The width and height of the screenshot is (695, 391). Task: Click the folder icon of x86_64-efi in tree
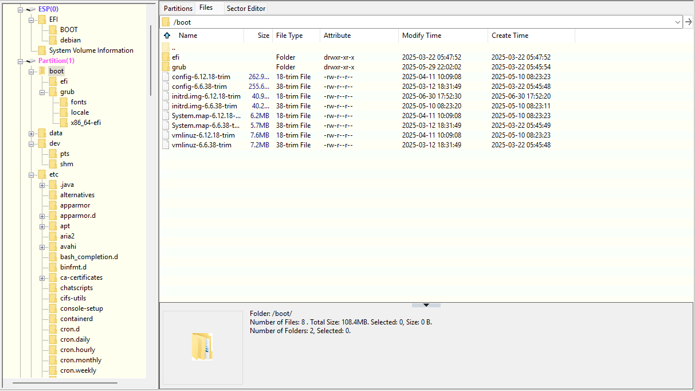64,123
